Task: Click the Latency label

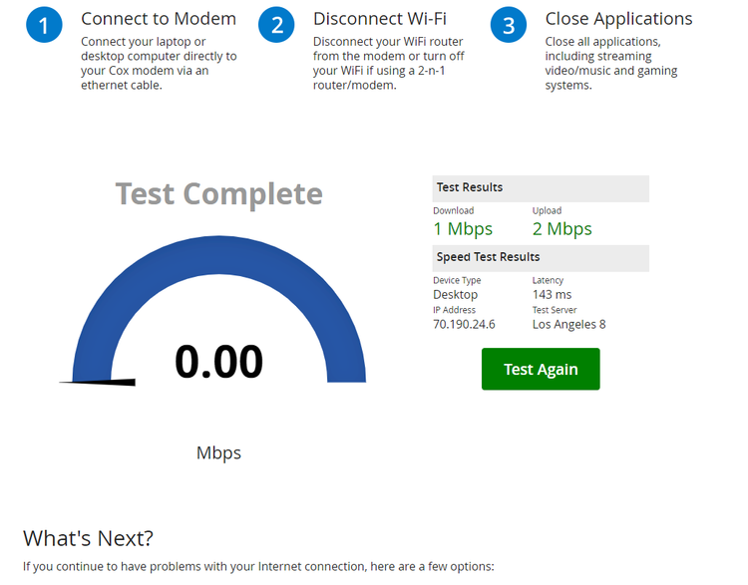Action: 548,280
